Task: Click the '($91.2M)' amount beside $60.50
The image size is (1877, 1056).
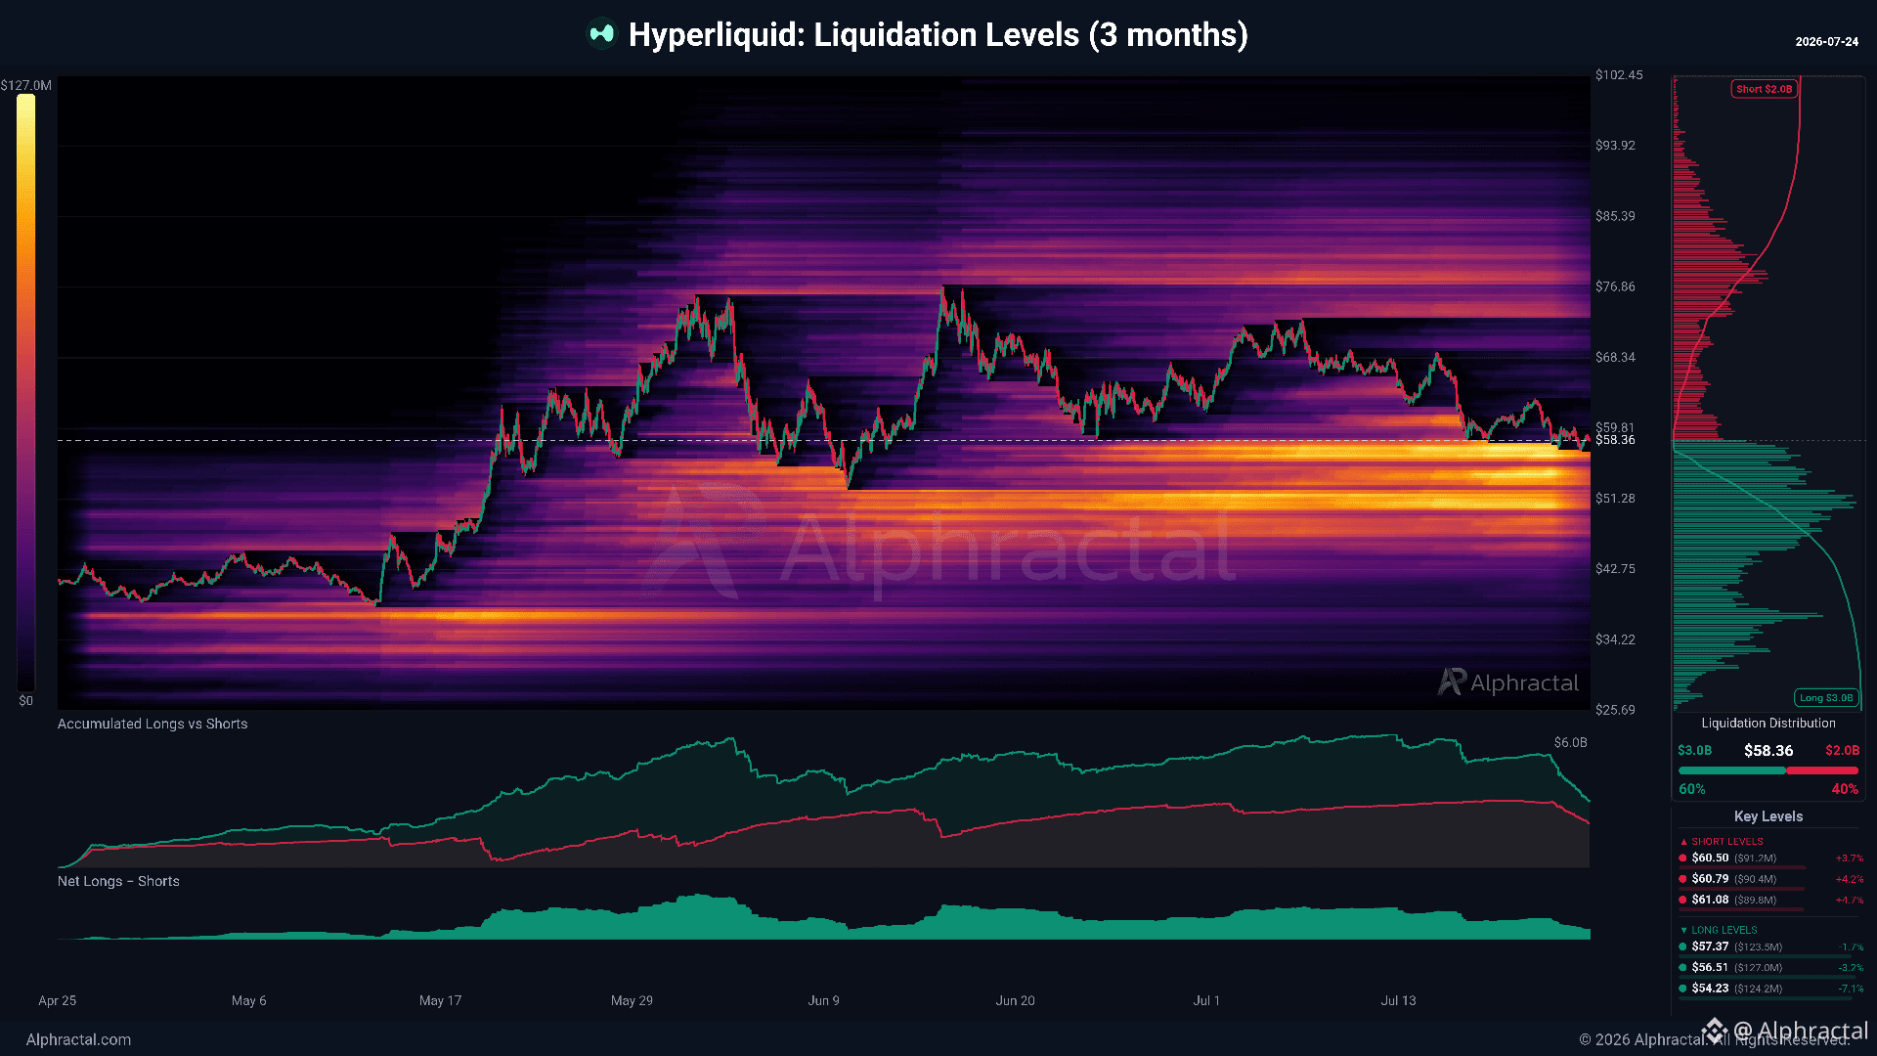Action: click(1756, 858)
